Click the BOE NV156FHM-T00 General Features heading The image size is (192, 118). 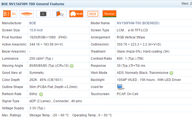click(33, 4)
